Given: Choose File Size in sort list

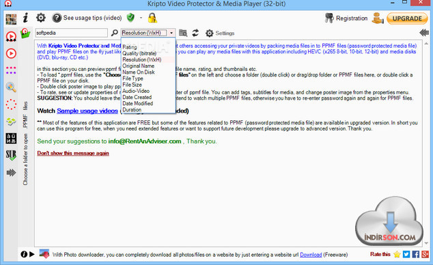Looking at the screenshot, I should point(148,85).
